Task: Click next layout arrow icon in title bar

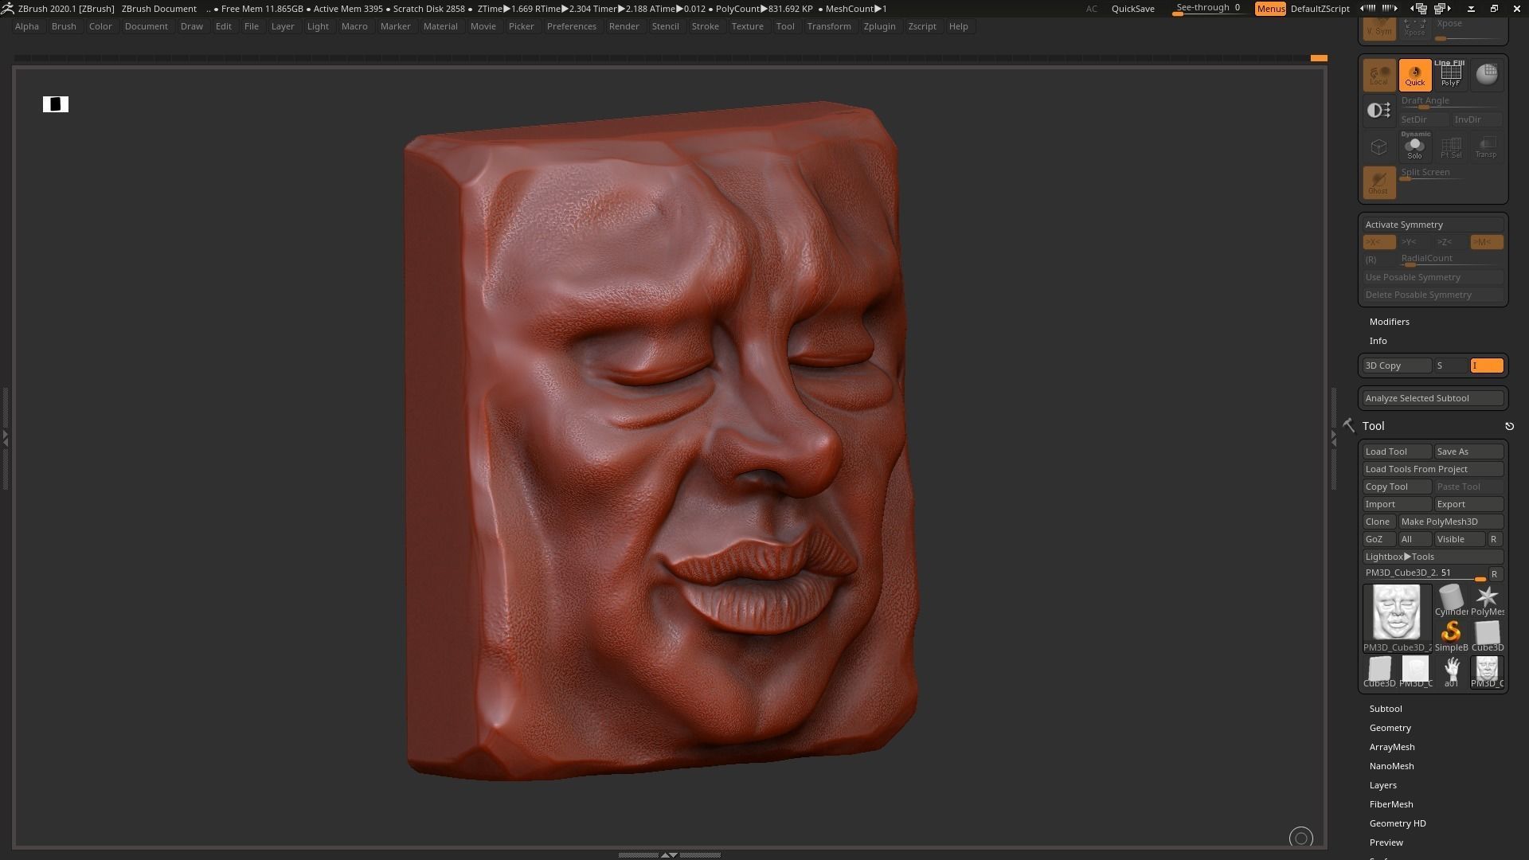Action: tap(1390, 8)
